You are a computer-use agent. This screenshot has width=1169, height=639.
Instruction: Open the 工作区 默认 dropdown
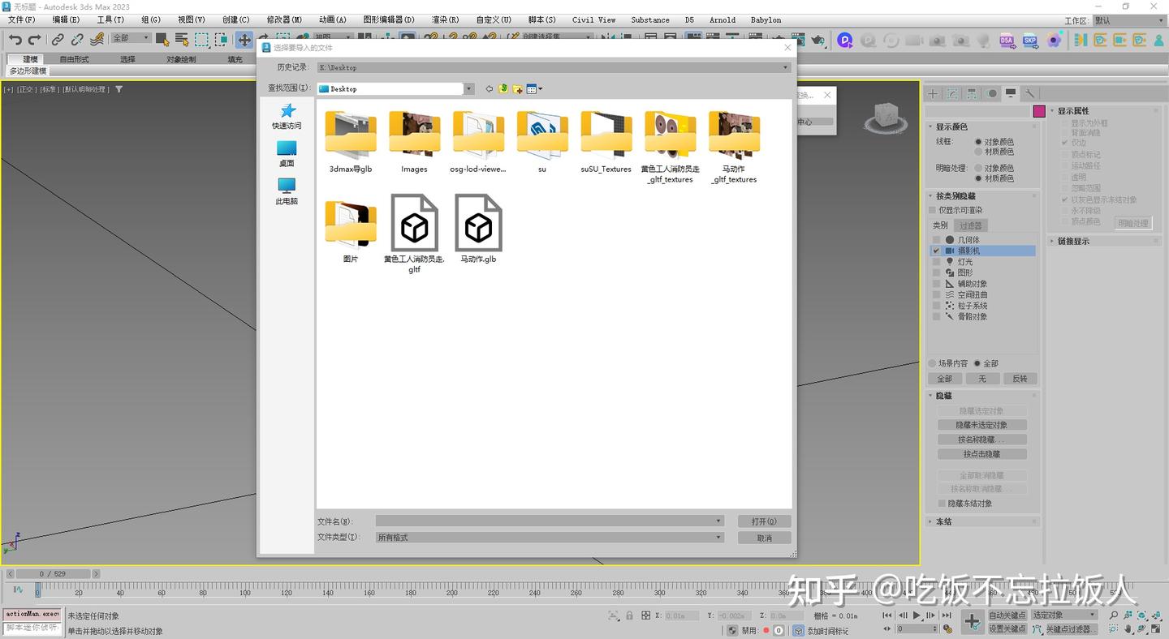pos(1127,20)
